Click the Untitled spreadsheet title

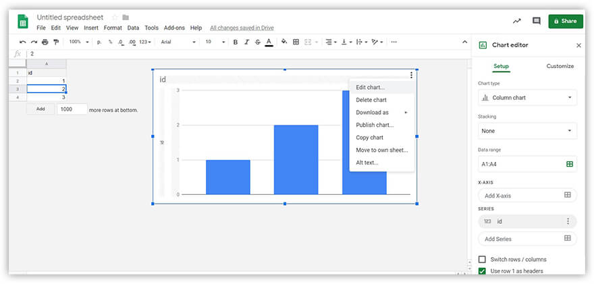pos(70,18)
